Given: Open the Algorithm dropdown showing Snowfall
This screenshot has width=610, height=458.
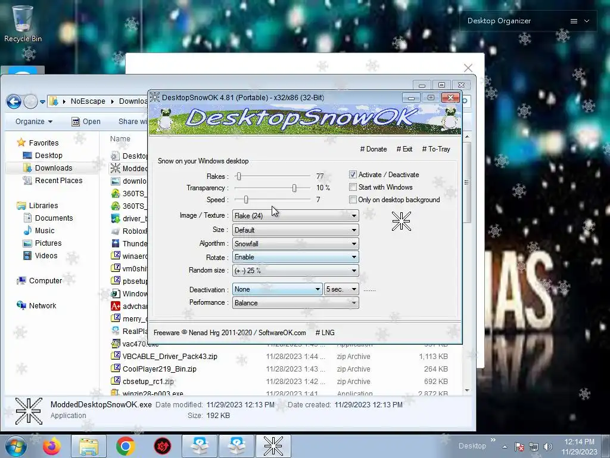Looking at the screenshot, I should pos(295,243).
